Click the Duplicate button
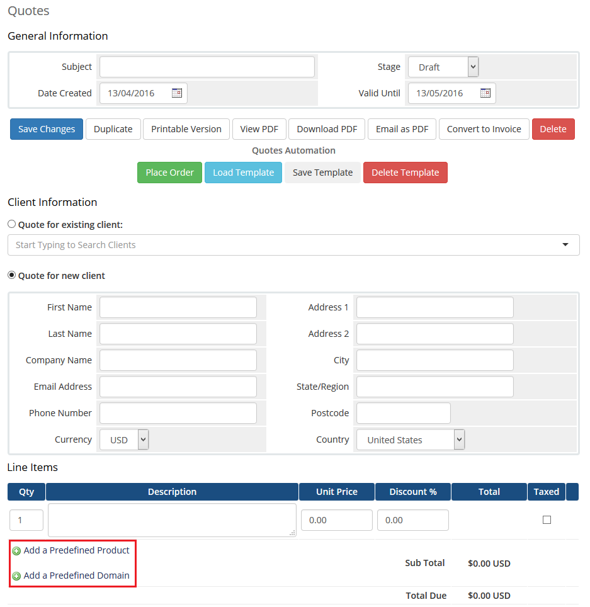590x607 pixels. (113, 129)
